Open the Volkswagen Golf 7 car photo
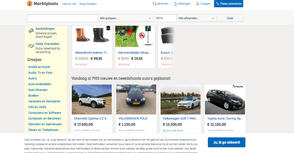 click(181, 100)
